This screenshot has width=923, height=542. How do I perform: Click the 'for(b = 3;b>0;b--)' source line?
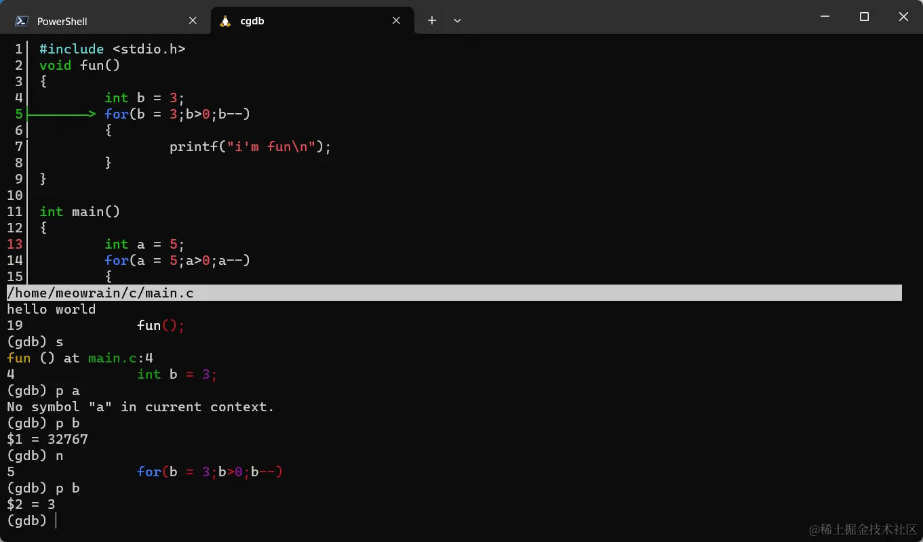177,114
